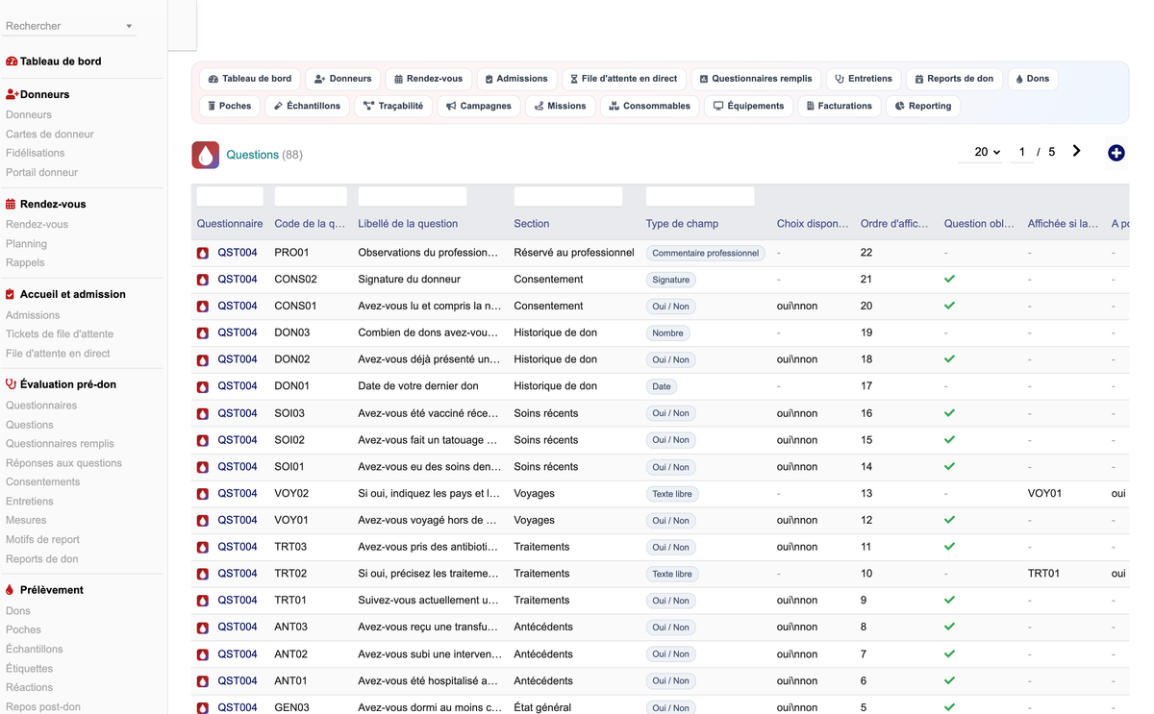Open the Campagnes top tab
Image resolution: width=1154 pixels, height=714 pixels.
tap(479, 106)
